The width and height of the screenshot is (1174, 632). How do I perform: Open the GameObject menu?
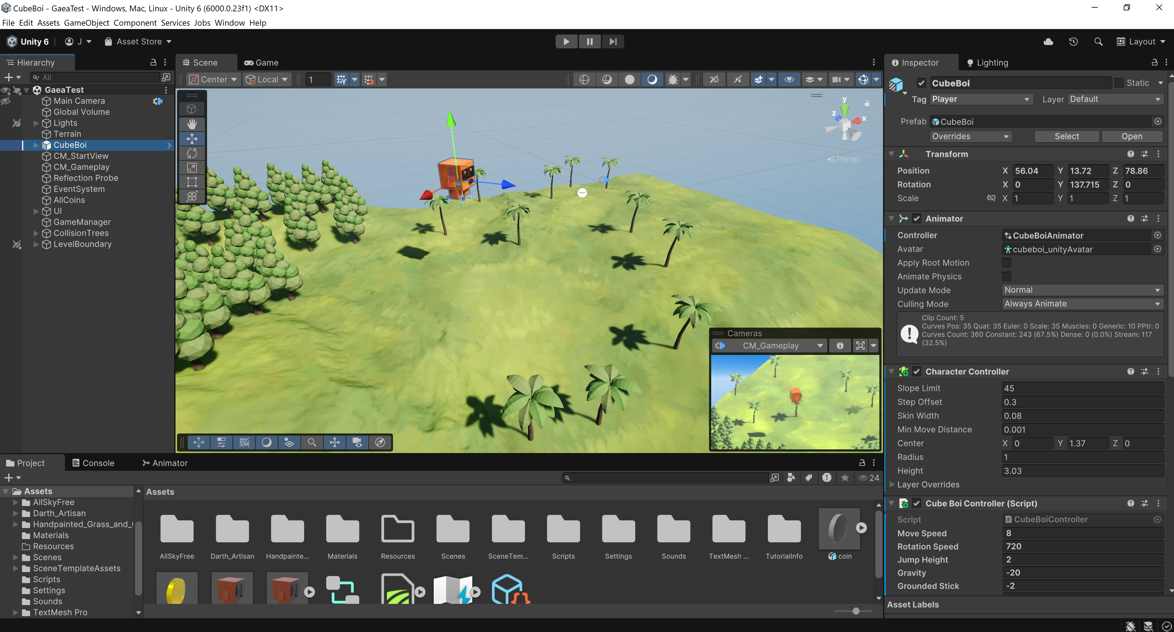tap(87, 23)
